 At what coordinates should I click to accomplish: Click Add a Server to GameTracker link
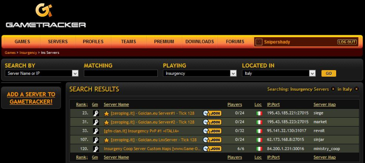tap(31, 98)
